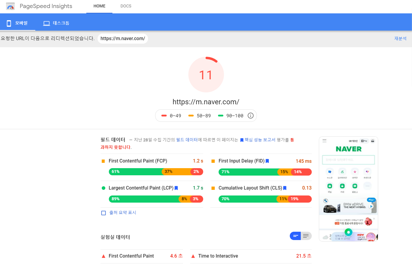Click the bookmark icon beside Largest Contentful Paint
This screenshot has height=265, width=412.
176,188
